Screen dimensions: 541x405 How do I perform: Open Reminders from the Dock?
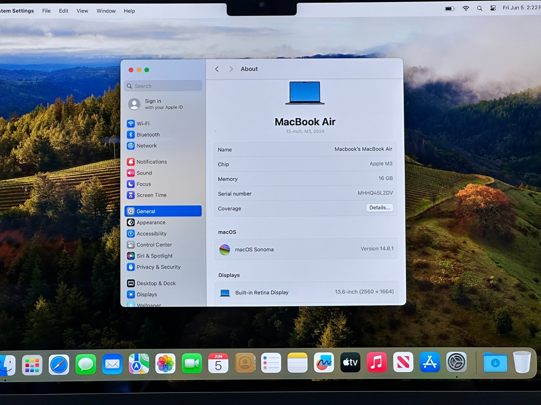[271, 363]
